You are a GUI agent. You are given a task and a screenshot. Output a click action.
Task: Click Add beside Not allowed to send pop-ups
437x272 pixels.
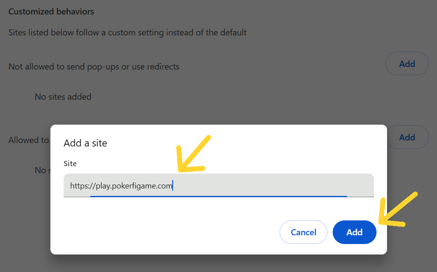(x=407, y=64)
